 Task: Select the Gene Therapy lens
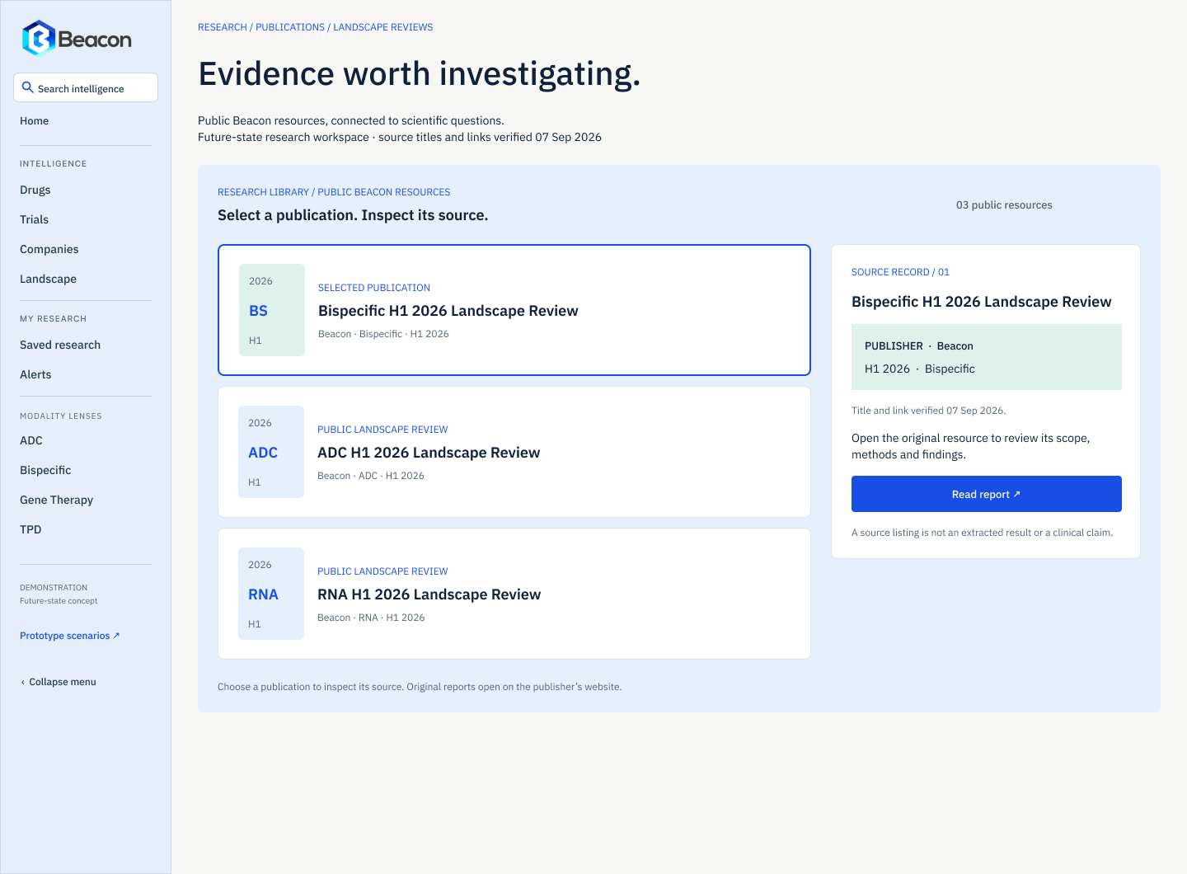click(x=56, y=500)
